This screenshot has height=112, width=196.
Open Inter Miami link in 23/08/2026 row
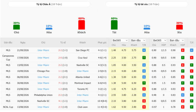tap(43, 89)
